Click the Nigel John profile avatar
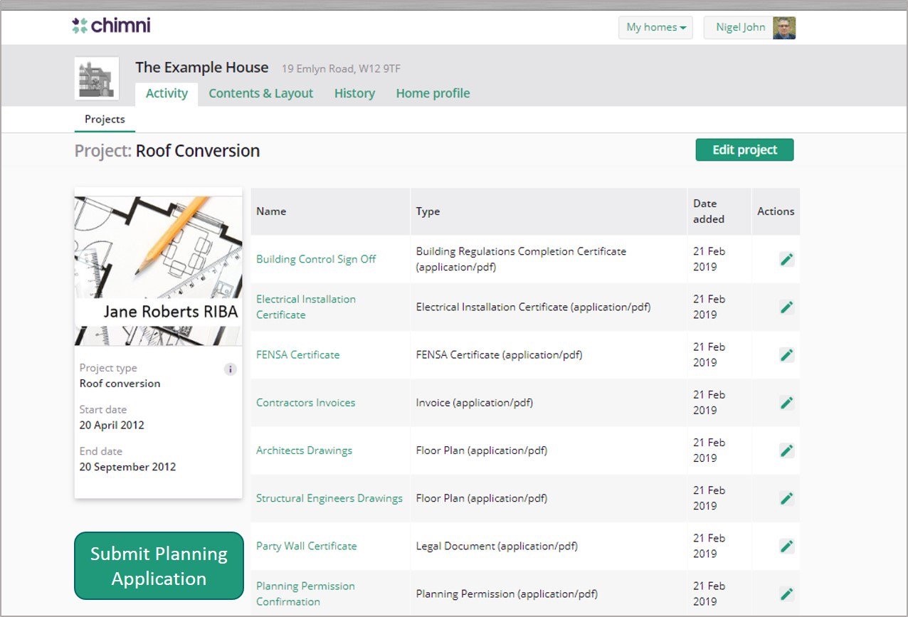Screen dimensions: 908x617 tap(784, 28)
